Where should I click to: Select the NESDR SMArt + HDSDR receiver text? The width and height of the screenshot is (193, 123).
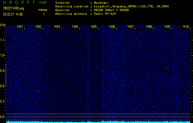coord(112,10)
